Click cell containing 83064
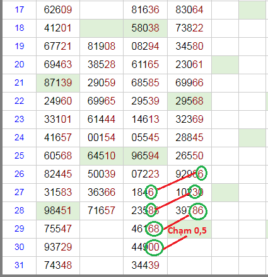Image resolution: width=268 pixels, height=277 pixels. [189, 9]
